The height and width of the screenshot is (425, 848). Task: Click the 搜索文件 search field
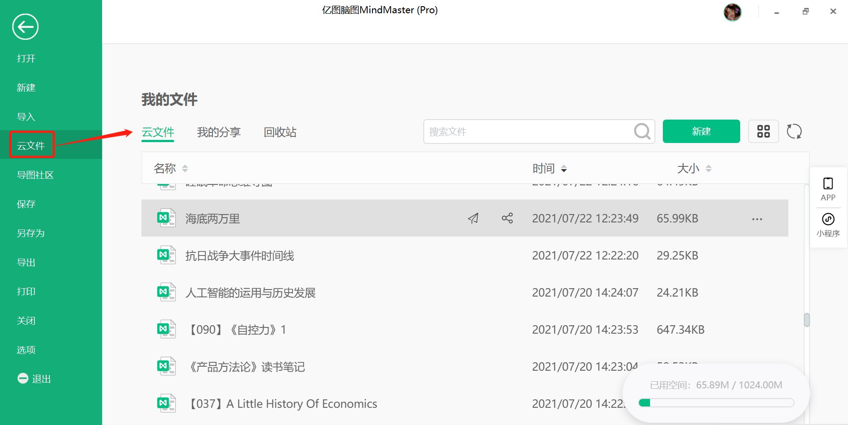[x=539, y=132]
